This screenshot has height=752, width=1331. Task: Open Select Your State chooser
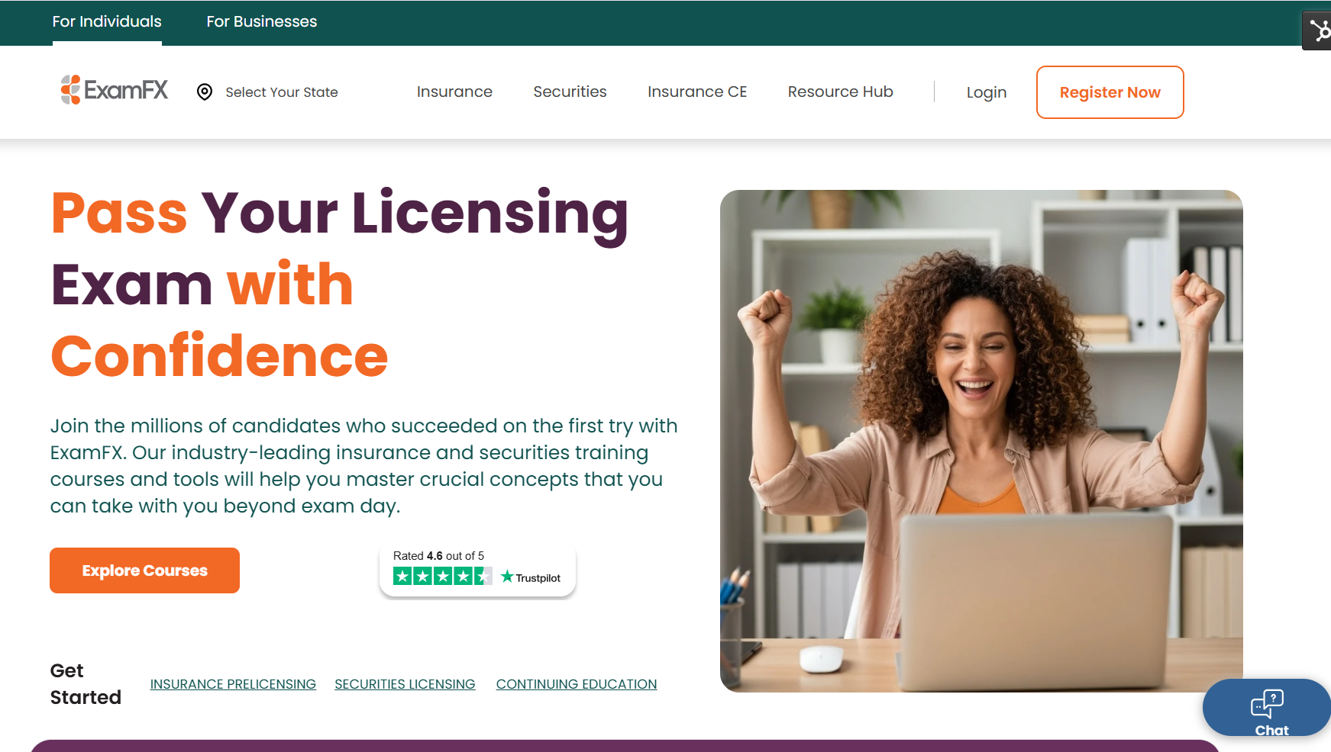[x=282, y=92]
